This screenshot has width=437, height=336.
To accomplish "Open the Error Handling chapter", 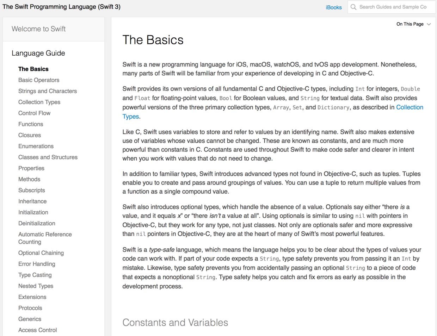I will 37,264.
